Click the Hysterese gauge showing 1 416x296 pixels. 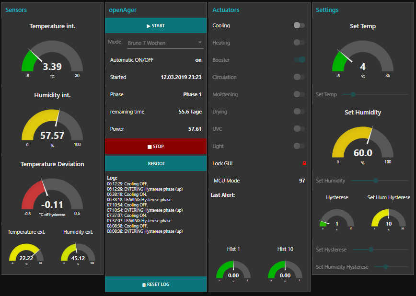[x=337, y=219]
